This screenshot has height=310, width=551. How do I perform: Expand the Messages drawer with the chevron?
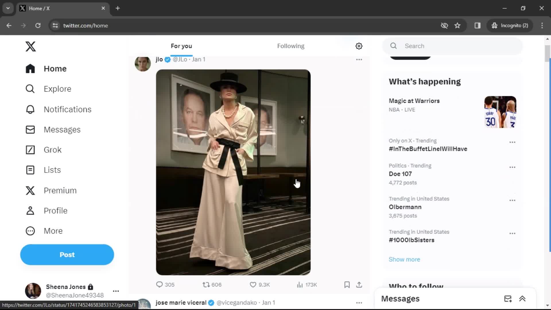click(523, 299)
